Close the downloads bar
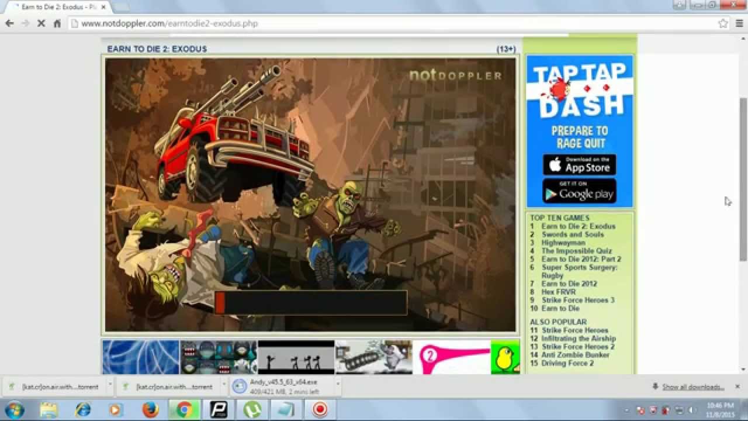This screenshot has height=421, width=748. (x=737, y=387)
